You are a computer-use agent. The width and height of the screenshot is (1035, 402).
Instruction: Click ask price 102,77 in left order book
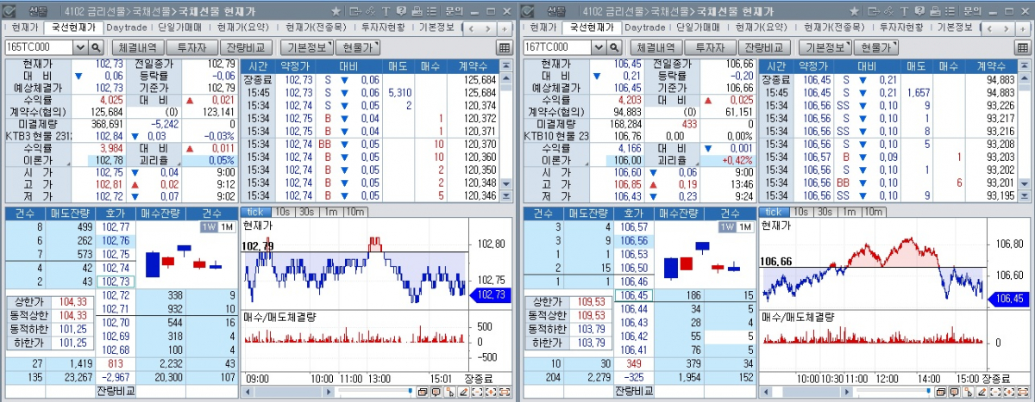coord(116,227)
